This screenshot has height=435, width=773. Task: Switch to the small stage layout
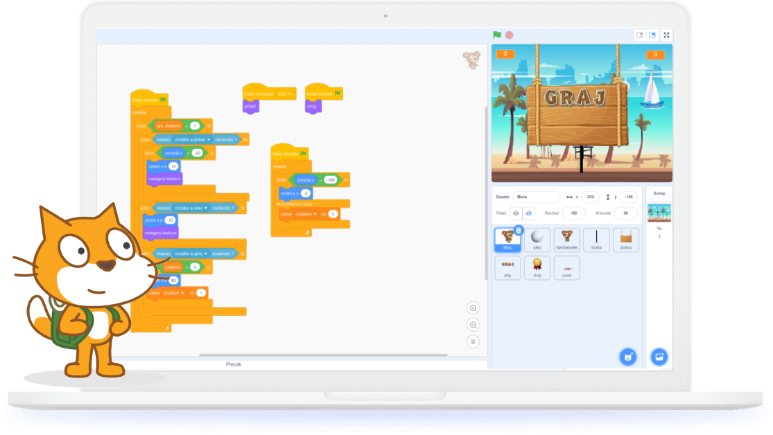[x=639, y=35]
